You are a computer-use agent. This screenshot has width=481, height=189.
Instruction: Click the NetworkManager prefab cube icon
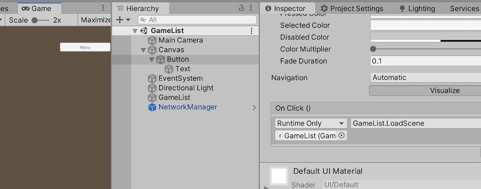(152, 107)
